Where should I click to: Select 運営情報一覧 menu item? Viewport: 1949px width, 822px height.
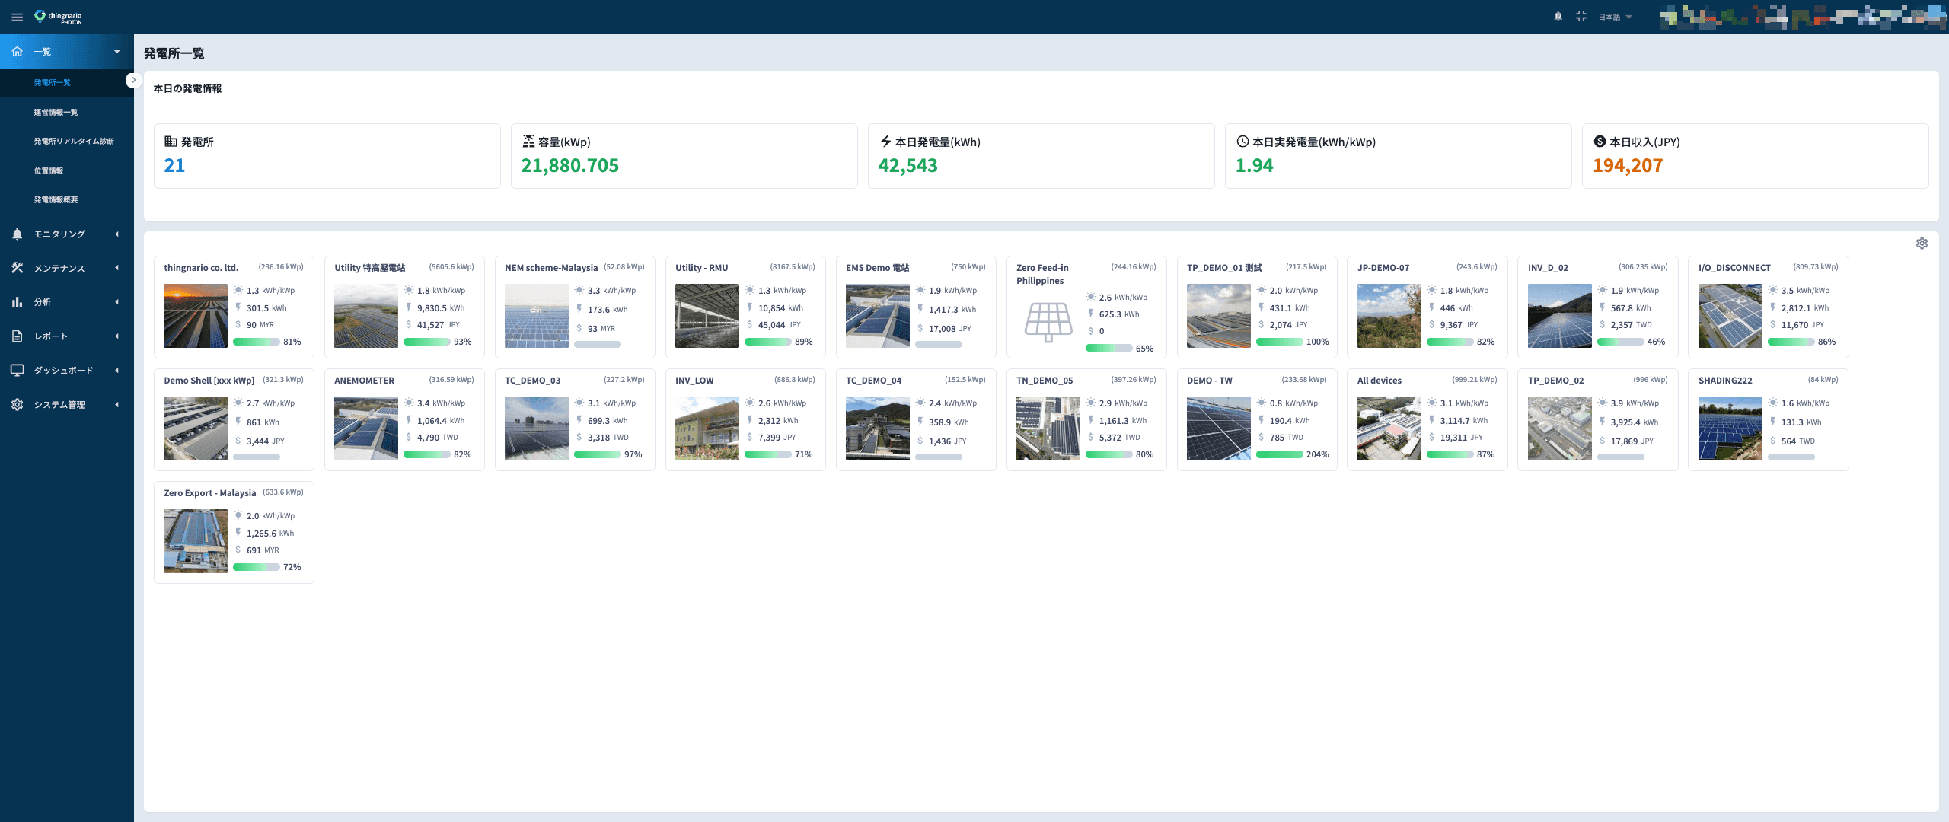(56, 113)
